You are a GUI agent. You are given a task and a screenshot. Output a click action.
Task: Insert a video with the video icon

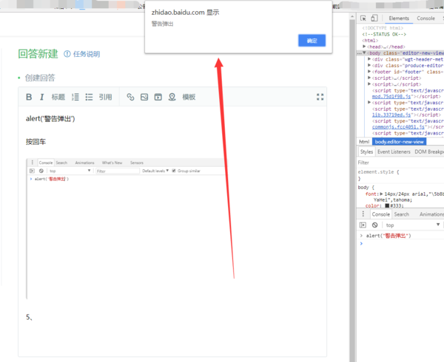[x=158, y=97]
